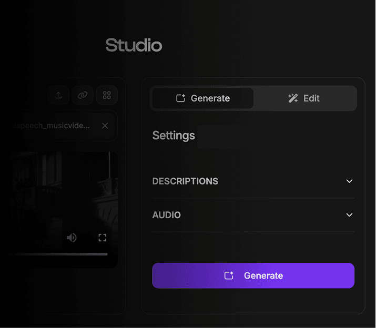The image size is (376, 328).
Task: Expand the AUDIO section chevron
Action: [349, 215]
